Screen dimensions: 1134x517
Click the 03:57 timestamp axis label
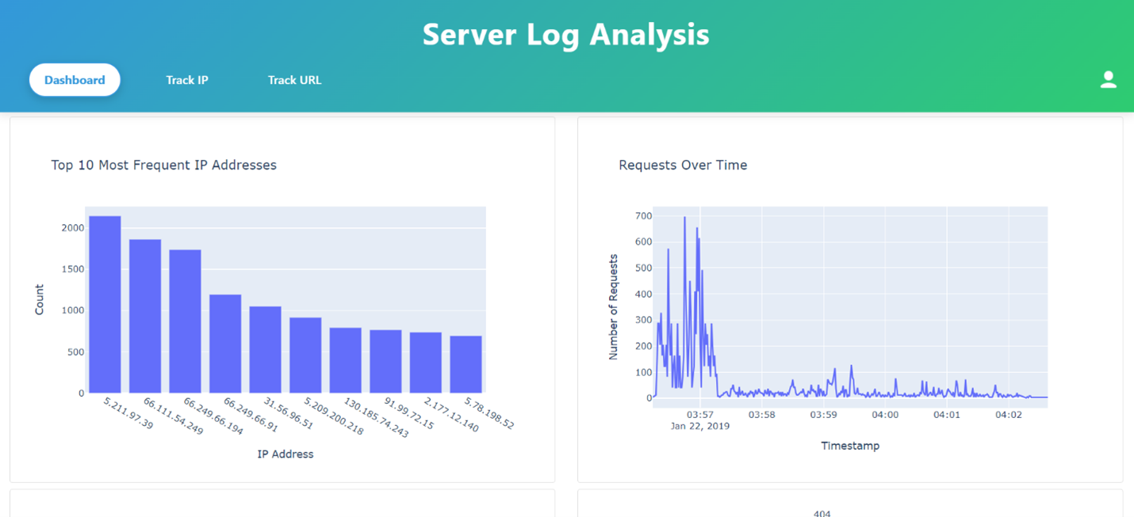coord(700,414)
